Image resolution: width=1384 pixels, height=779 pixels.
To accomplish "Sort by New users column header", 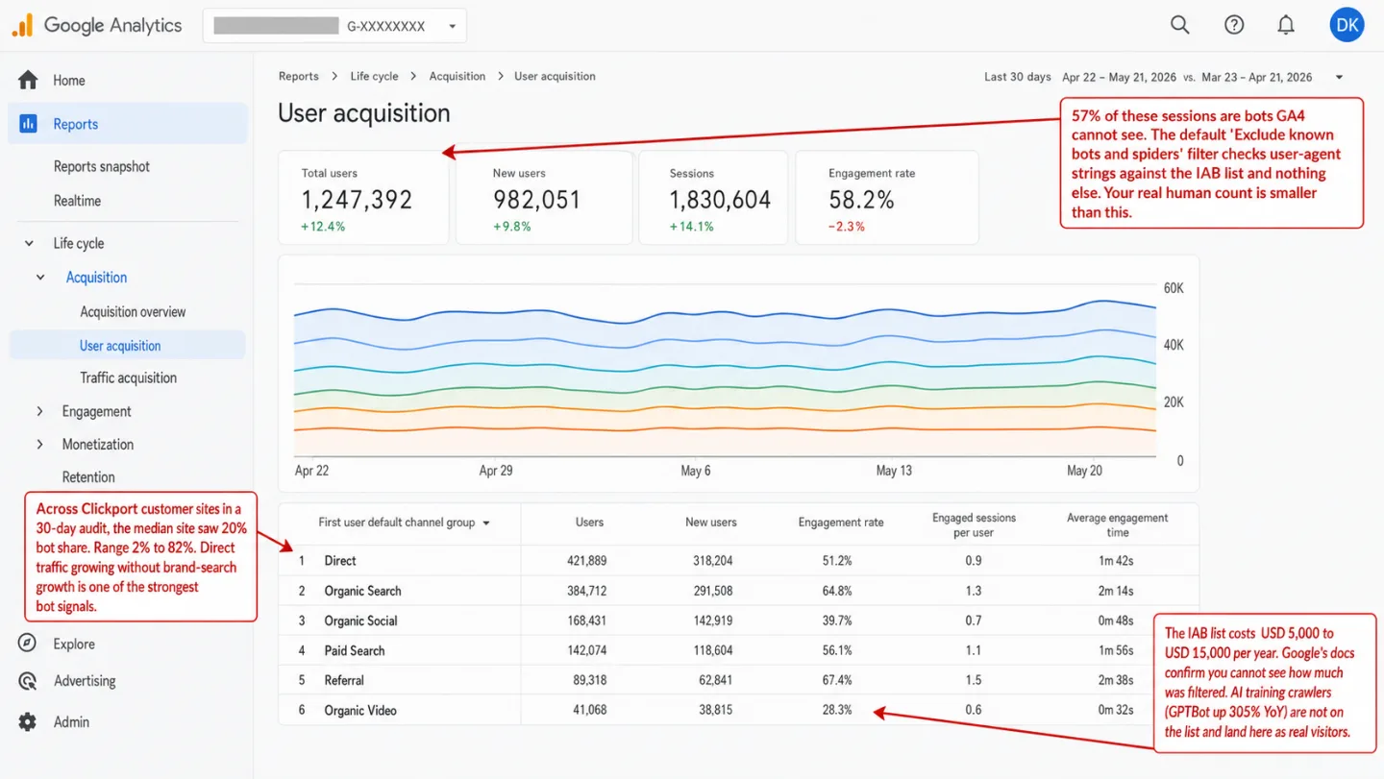I will [711, 523].
